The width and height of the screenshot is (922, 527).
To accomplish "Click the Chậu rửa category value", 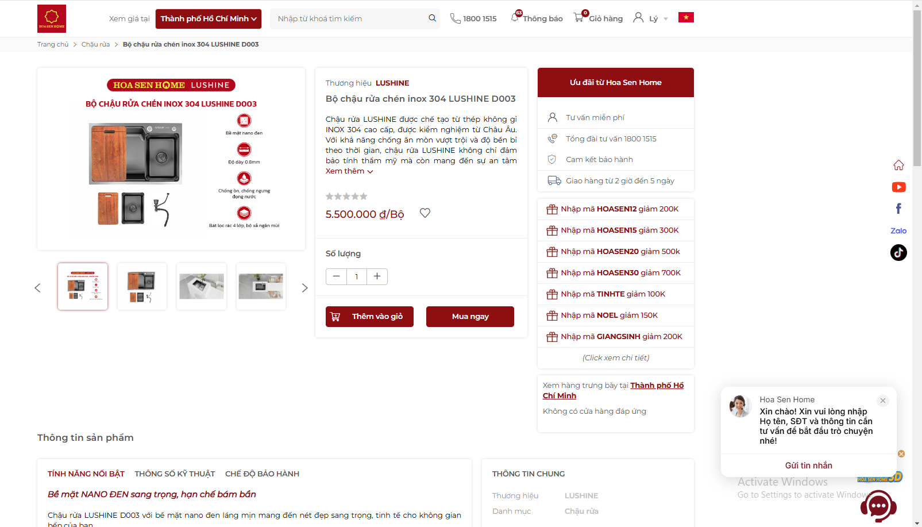I will coord(581,511).
